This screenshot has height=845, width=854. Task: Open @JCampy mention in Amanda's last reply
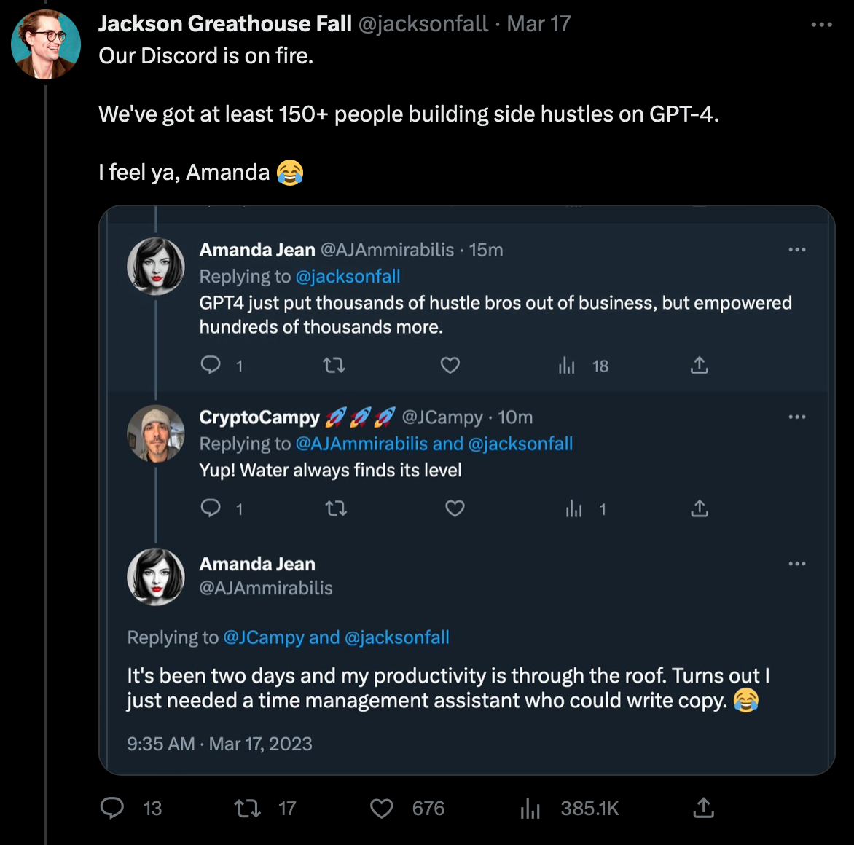coord(264,637)
